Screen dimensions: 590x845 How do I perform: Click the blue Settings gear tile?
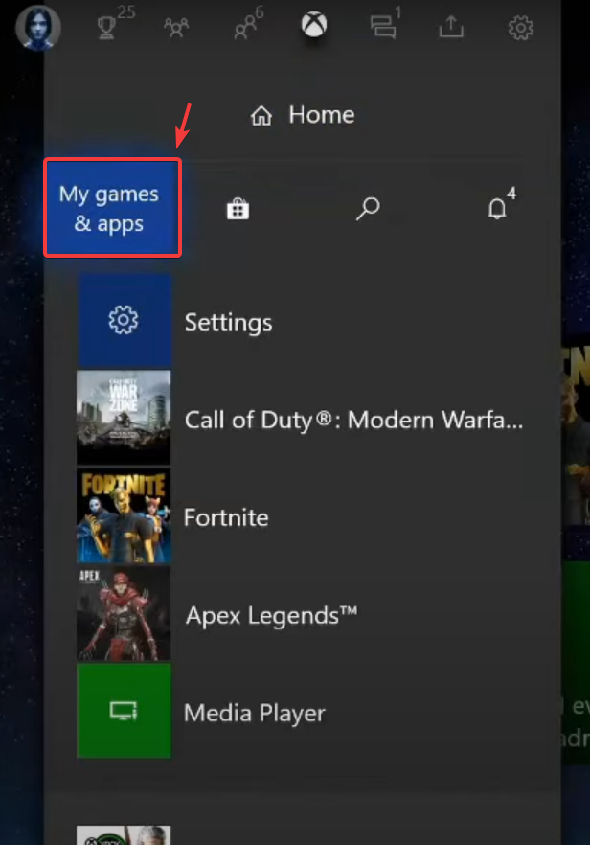click(x=124, y=320)
